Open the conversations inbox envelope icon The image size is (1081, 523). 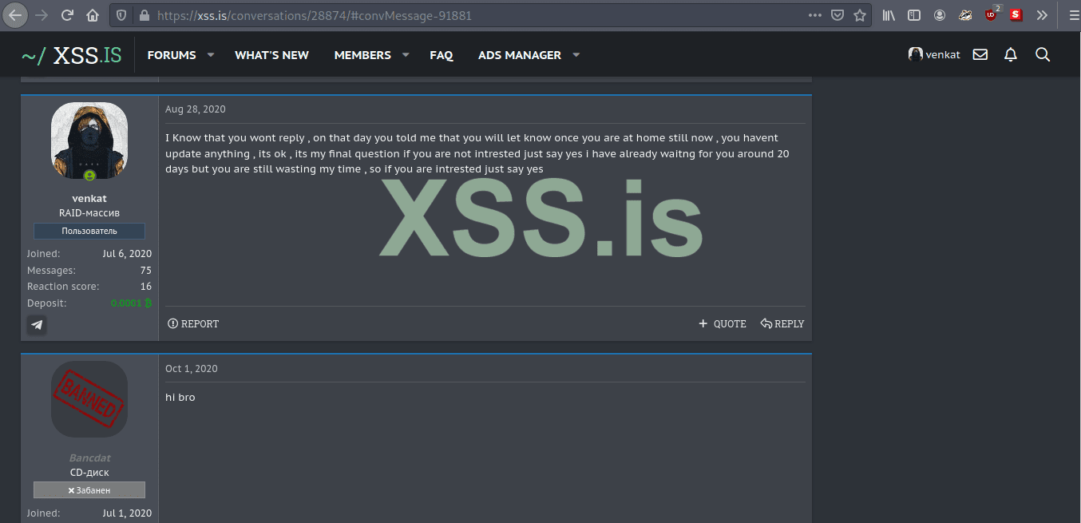[980, 54]
